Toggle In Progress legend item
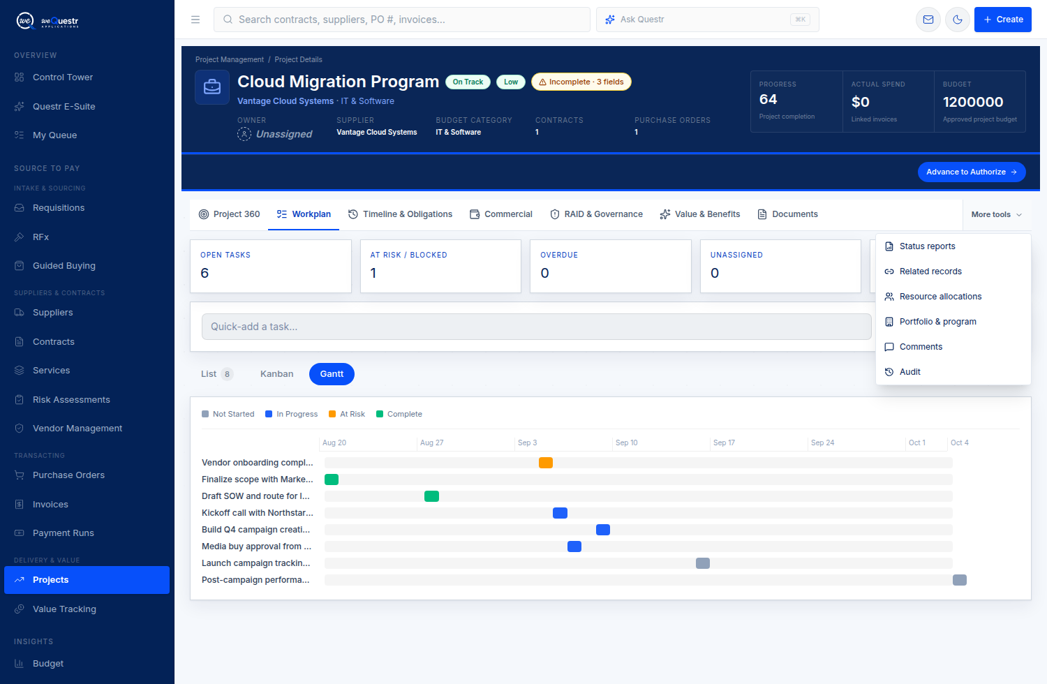The image size is (1047, 684). [292, 414]
